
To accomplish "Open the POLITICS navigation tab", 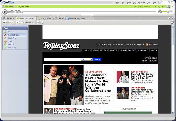I will [132, 50].
